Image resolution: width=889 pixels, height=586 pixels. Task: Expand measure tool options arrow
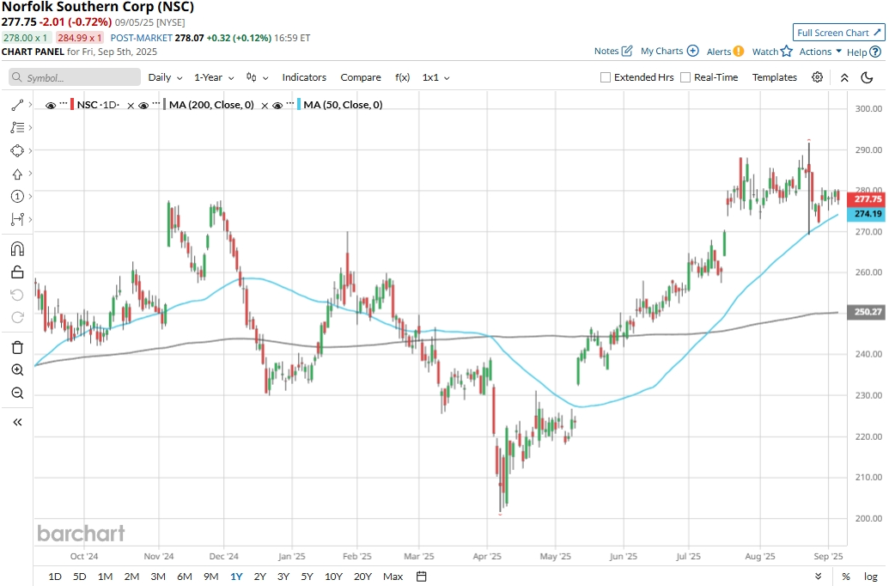pyautogui.click(x=30, y=219)
